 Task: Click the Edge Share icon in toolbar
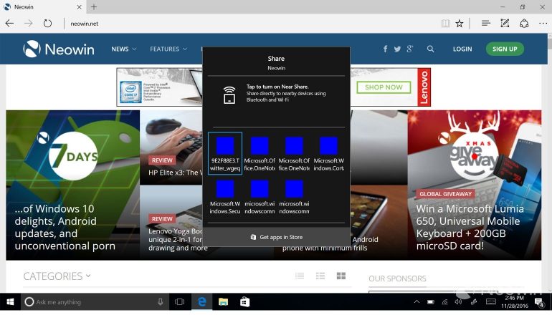pyautogui.click(x=524, y=24)
